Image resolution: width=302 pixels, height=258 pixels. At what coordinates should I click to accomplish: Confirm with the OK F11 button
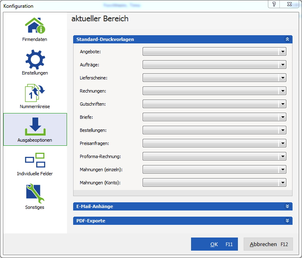coord(214,244)
